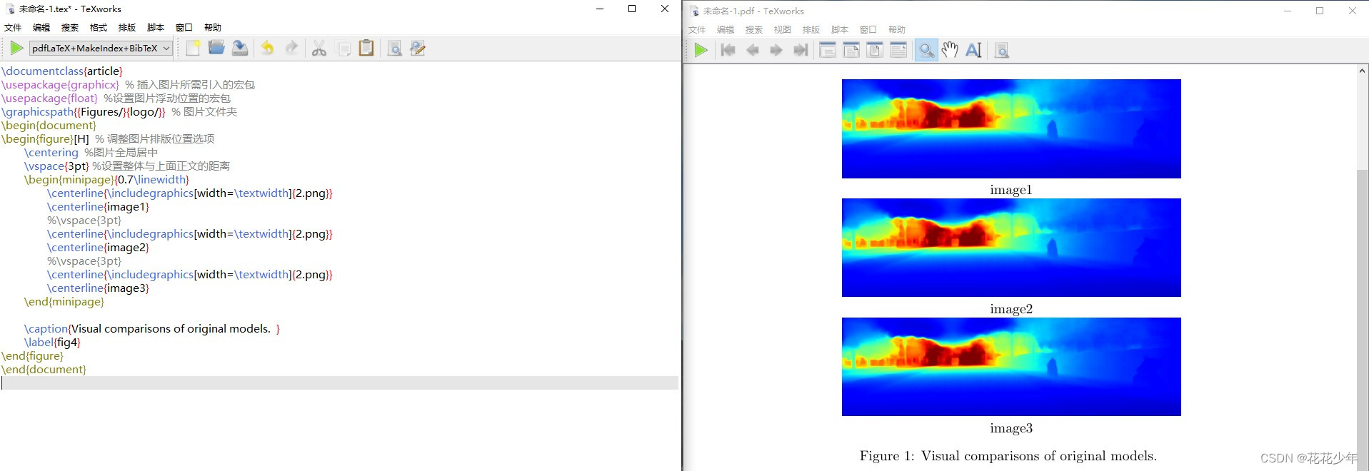Click the \begin{figure}[H] line
The width and height of the screenshot is (1369, 471).
tap(108, 139)
